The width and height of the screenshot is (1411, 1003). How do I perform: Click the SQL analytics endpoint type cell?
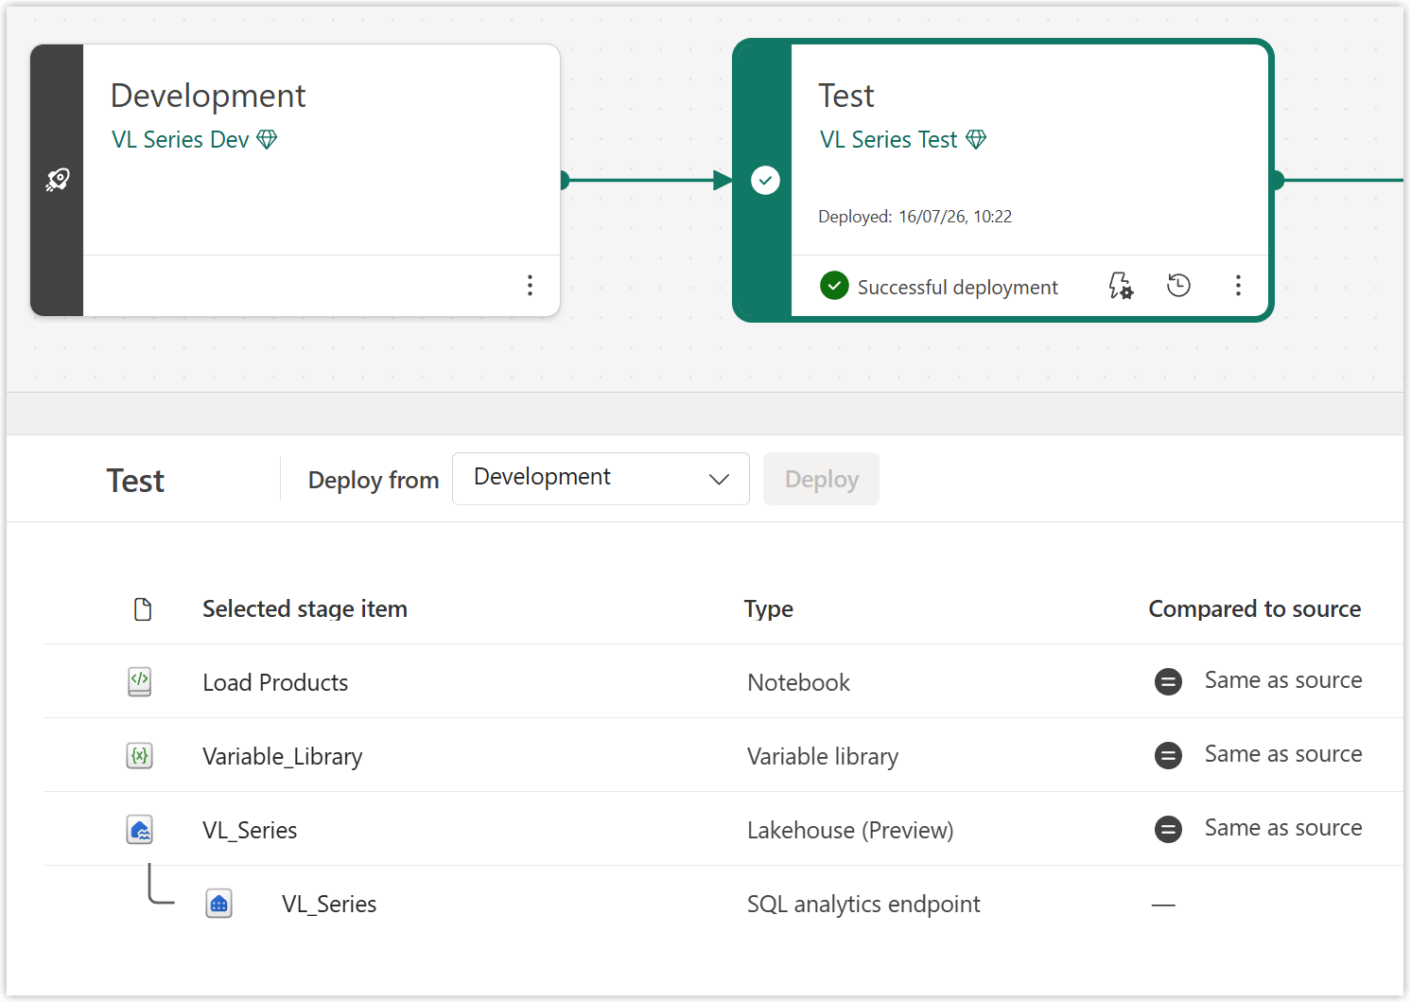(x=863, y=904)
